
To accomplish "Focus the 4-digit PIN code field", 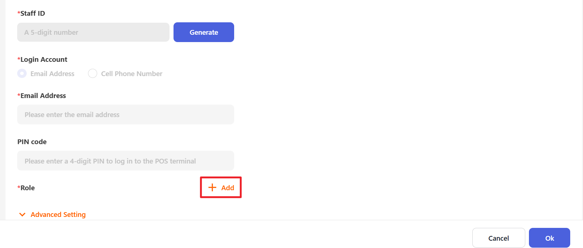I will pos(126,161).
